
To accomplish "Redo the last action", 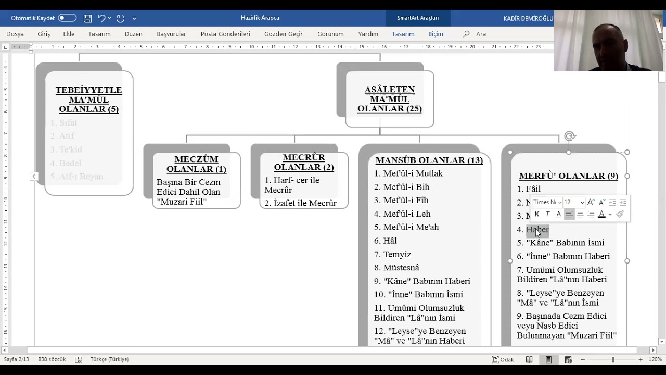I will (x=120, y=18).
